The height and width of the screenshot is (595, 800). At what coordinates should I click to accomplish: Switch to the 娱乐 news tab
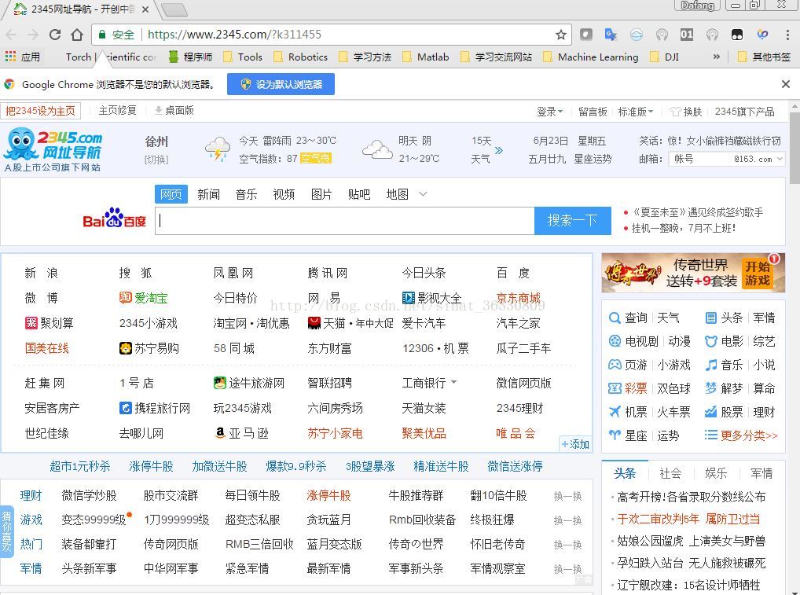click(716, 473)
